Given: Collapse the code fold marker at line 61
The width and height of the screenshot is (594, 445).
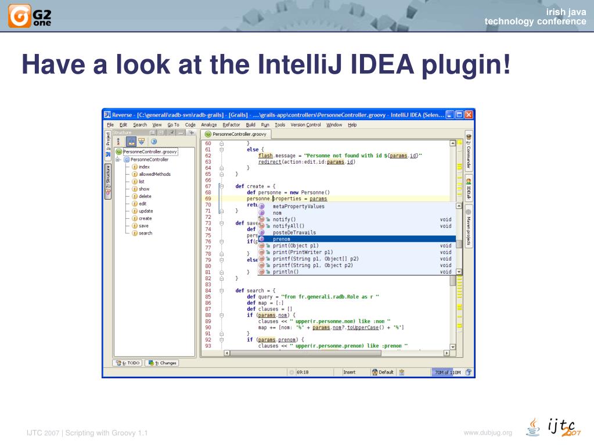Looking at the screenshot, I should pos(222,150).
